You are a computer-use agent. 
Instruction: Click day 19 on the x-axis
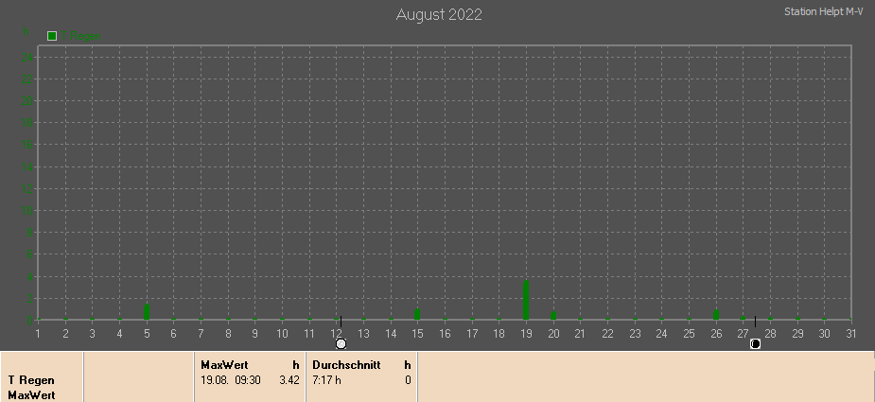pyautogui.click(x=526, y=334)
